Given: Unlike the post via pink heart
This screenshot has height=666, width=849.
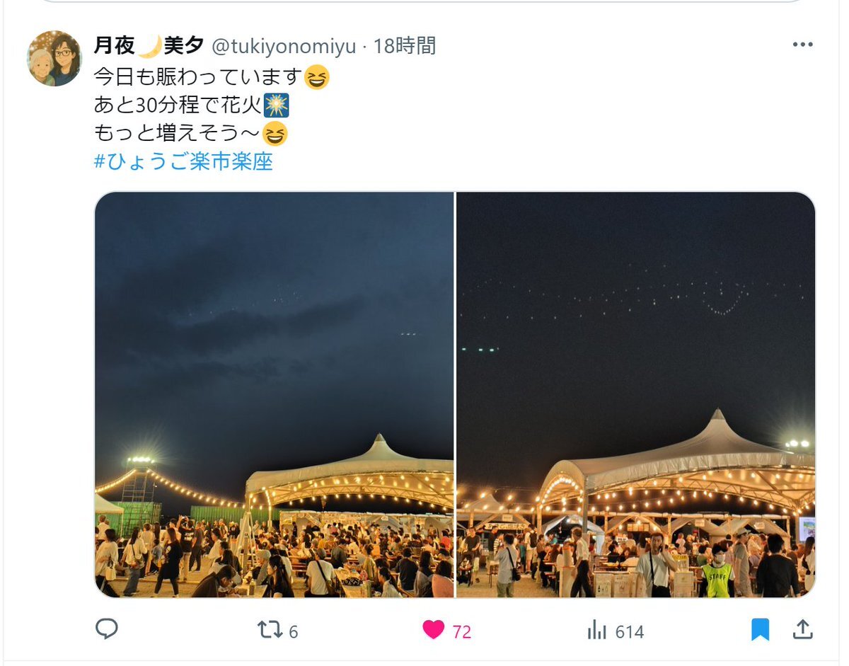Looking at the screenshot, I should pos(433,630).
